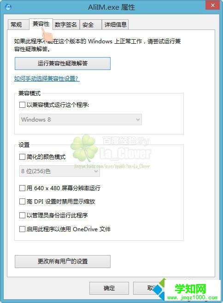The width and height of the screenshot is (223, 303).
Task: Check 用 640 x 480 屏幕分辨率运行
Action: pyautogui.click(x=23, y=188)
